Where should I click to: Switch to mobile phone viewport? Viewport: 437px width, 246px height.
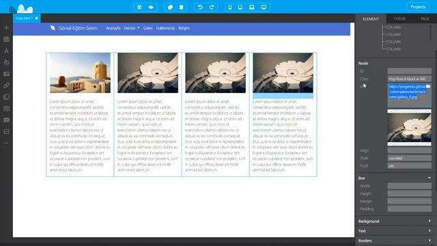pyautogui.click(x=230, y=8)
